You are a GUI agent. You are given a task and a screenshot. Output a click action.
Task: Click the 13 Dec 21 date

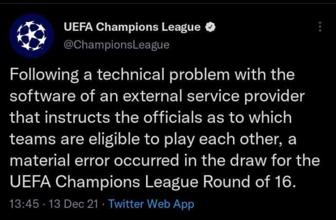(x=73, y=204)
